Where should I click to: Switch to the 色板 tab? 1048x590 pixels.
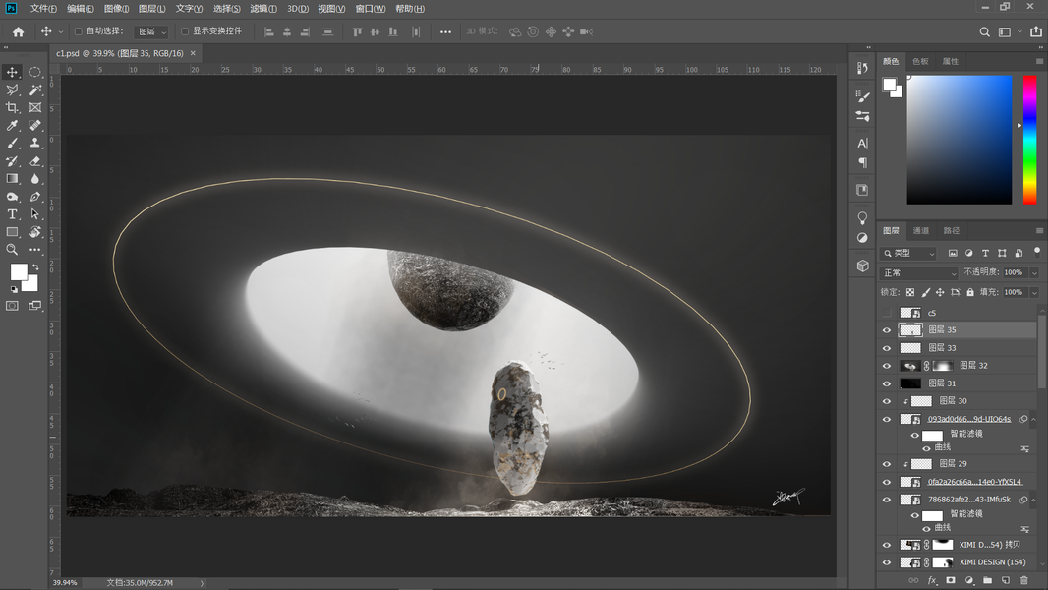(x=920, y=62)
